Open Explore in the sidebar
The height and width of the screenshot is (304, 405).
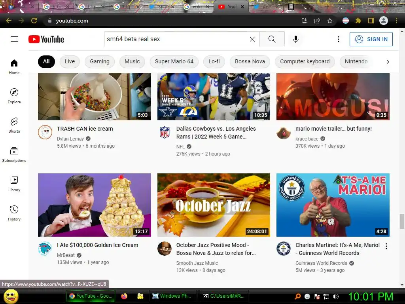point(14,96)
